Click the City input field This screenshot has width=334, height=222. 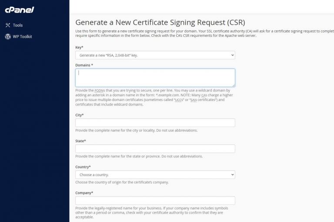click(x=155, y=123)
